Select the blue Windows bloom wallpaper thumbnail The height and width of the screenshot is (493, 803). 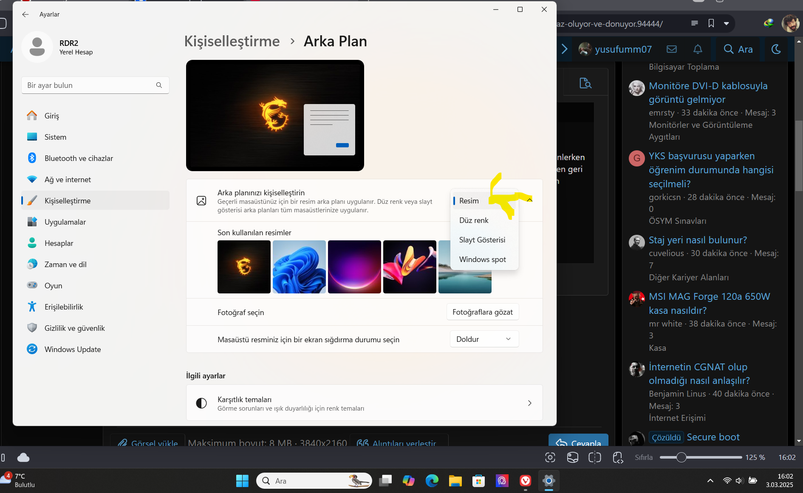coord(299,267)
